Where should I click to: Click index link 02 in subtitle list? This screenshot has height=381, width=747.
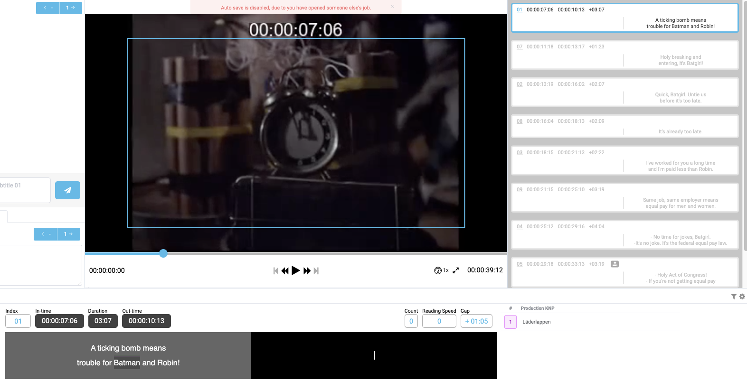[520, 84]
